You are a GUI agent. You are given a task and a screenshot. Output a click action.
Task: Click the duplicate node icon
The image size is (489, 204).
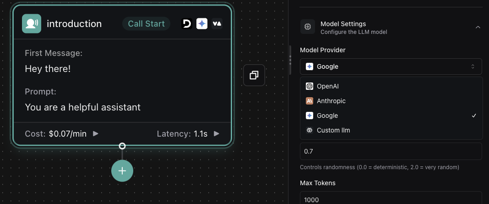pyautogui.click(x=254, y=75)
